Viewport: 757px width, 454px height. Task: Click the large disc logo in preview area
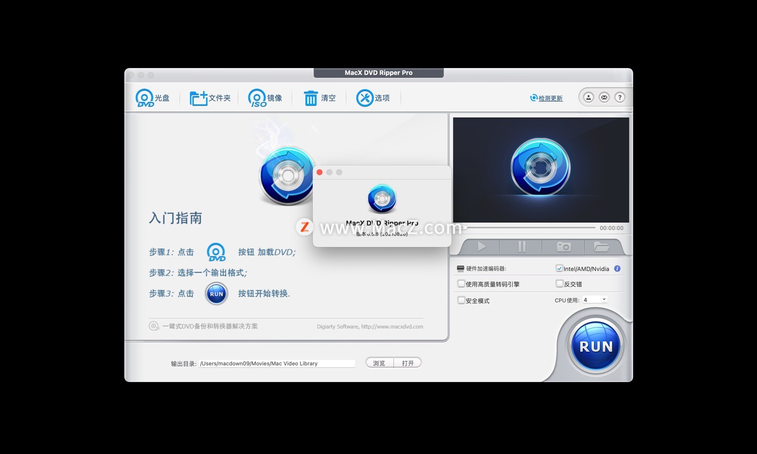point(540,167)
